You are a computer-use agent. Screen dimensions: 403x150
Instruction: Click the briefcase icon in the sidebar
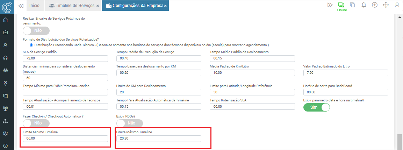click(x=6, y=33)
